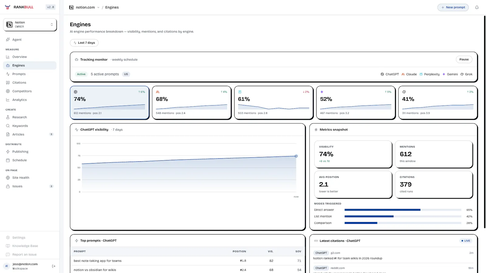Click the Report an issue icon

tap(8, 254)
